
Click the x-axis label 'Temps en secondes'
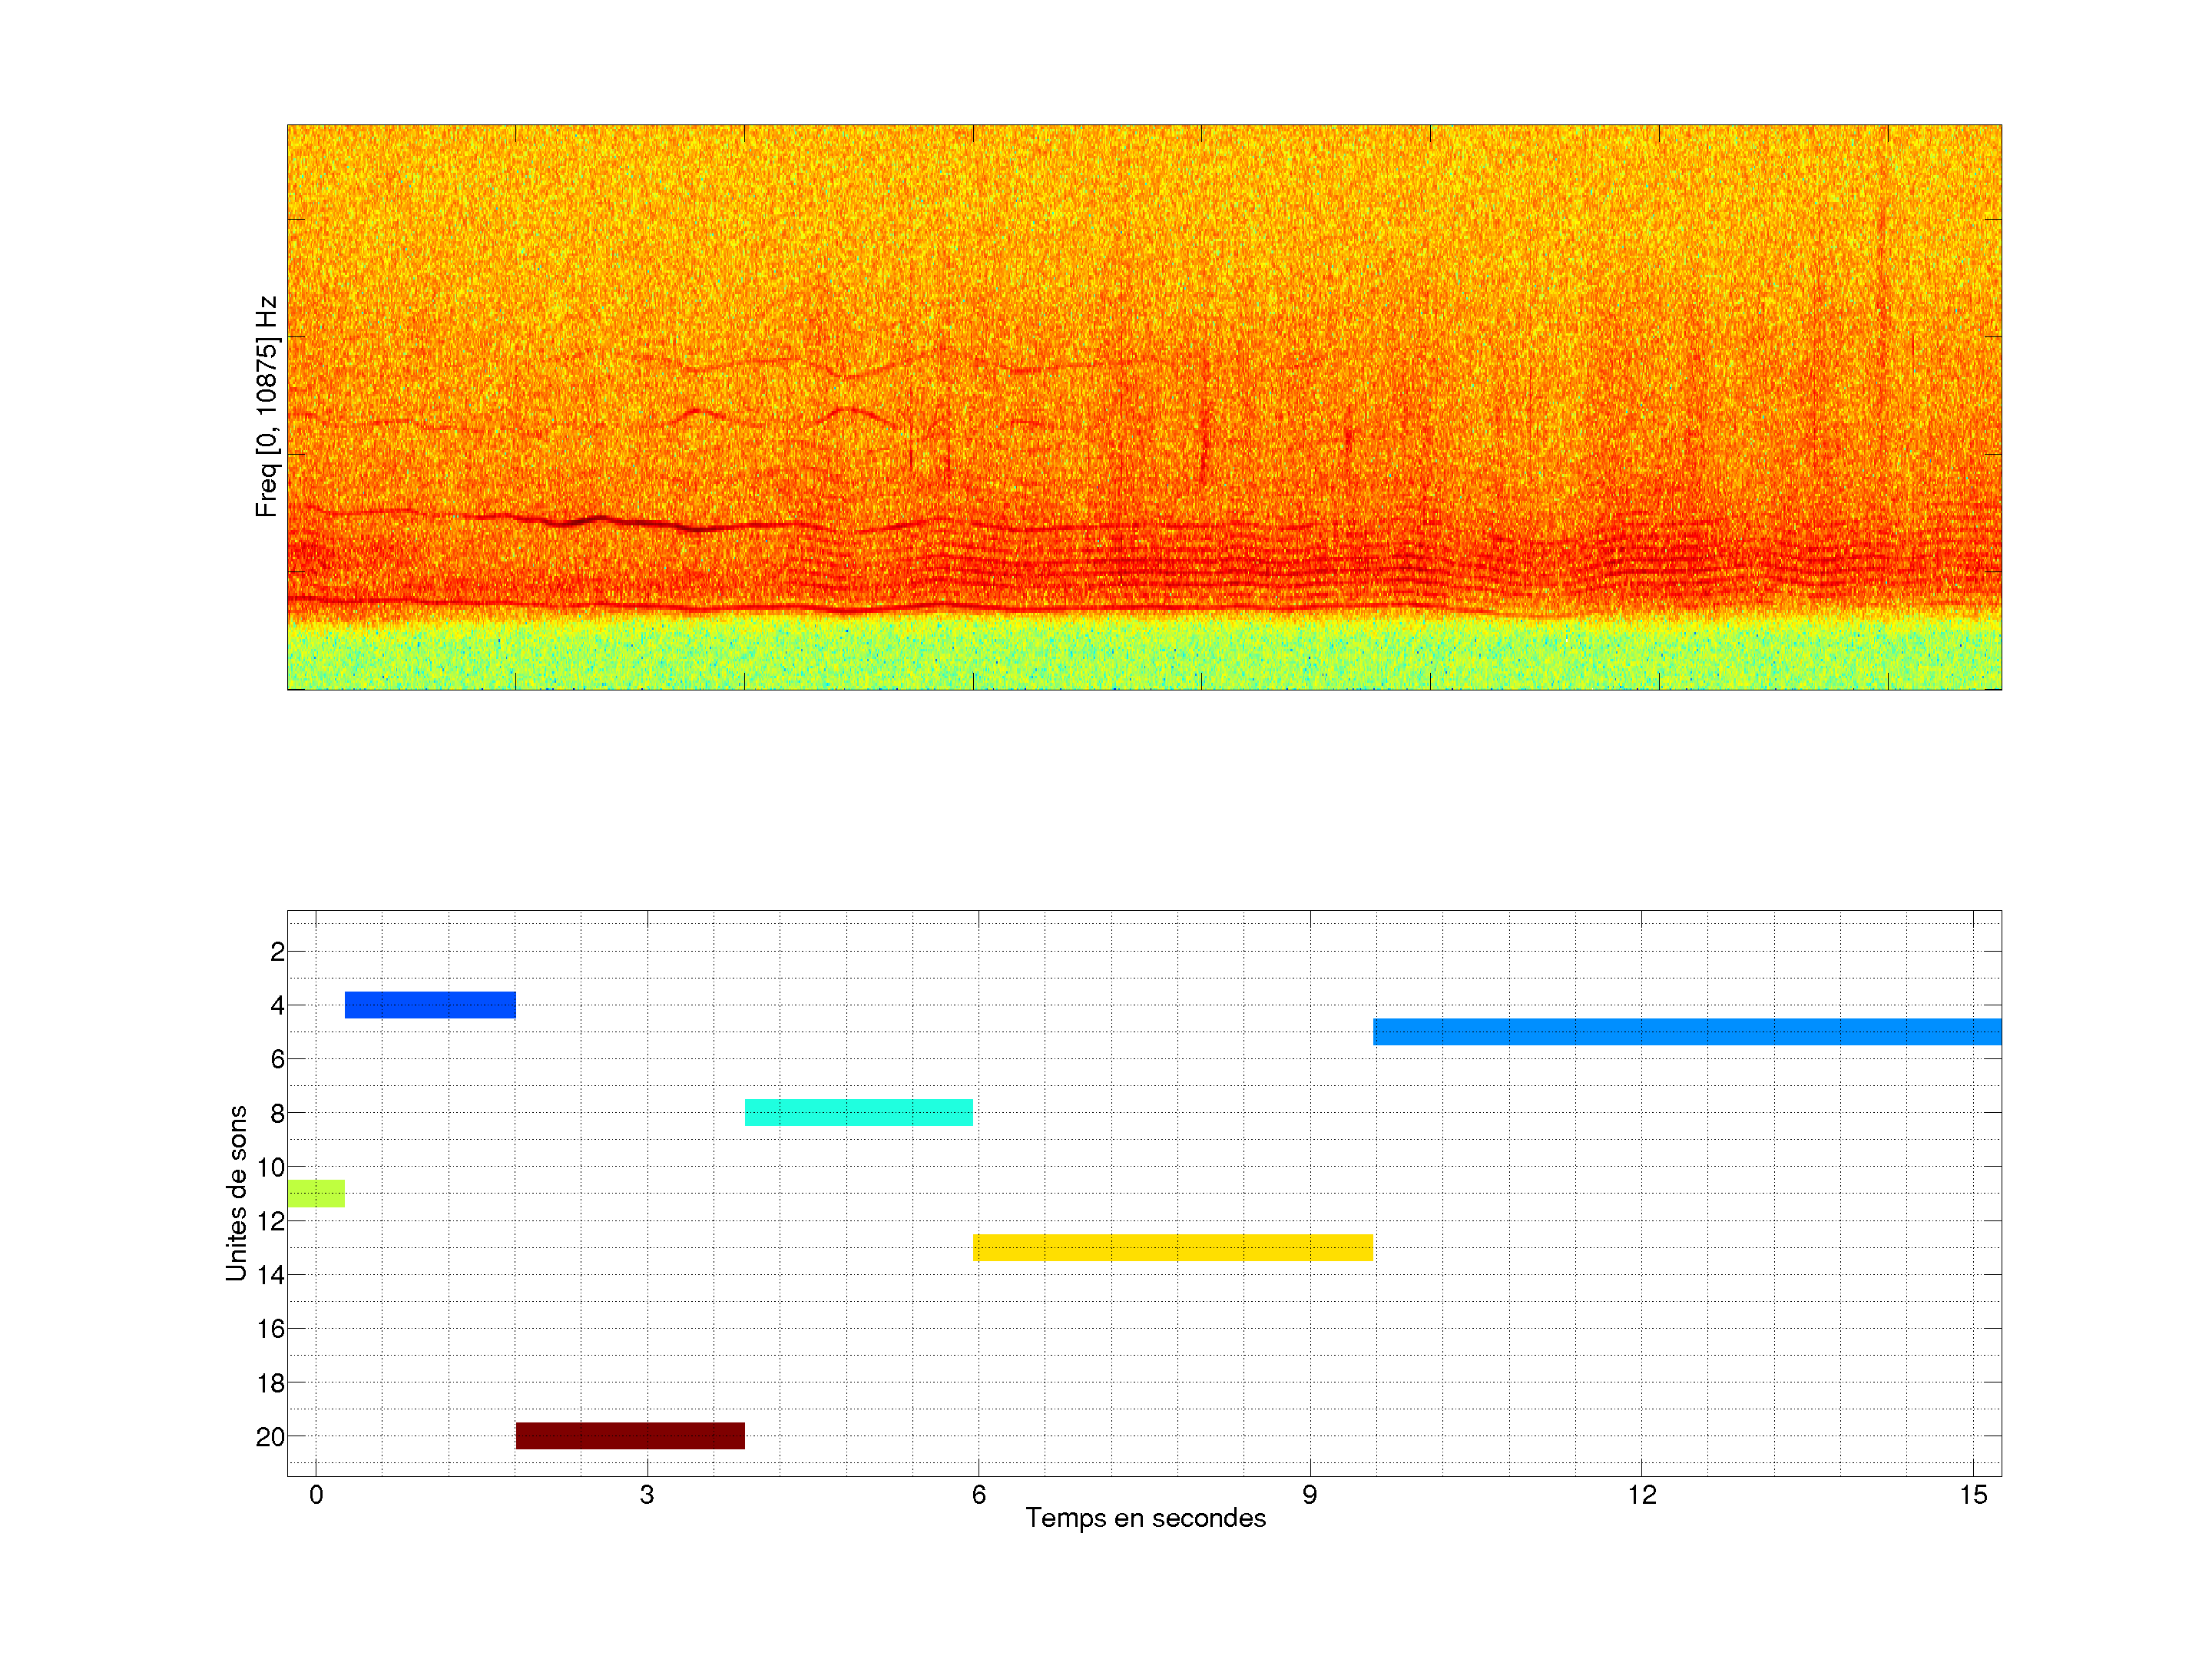pyautogui.click(x=1145, y=1518)
